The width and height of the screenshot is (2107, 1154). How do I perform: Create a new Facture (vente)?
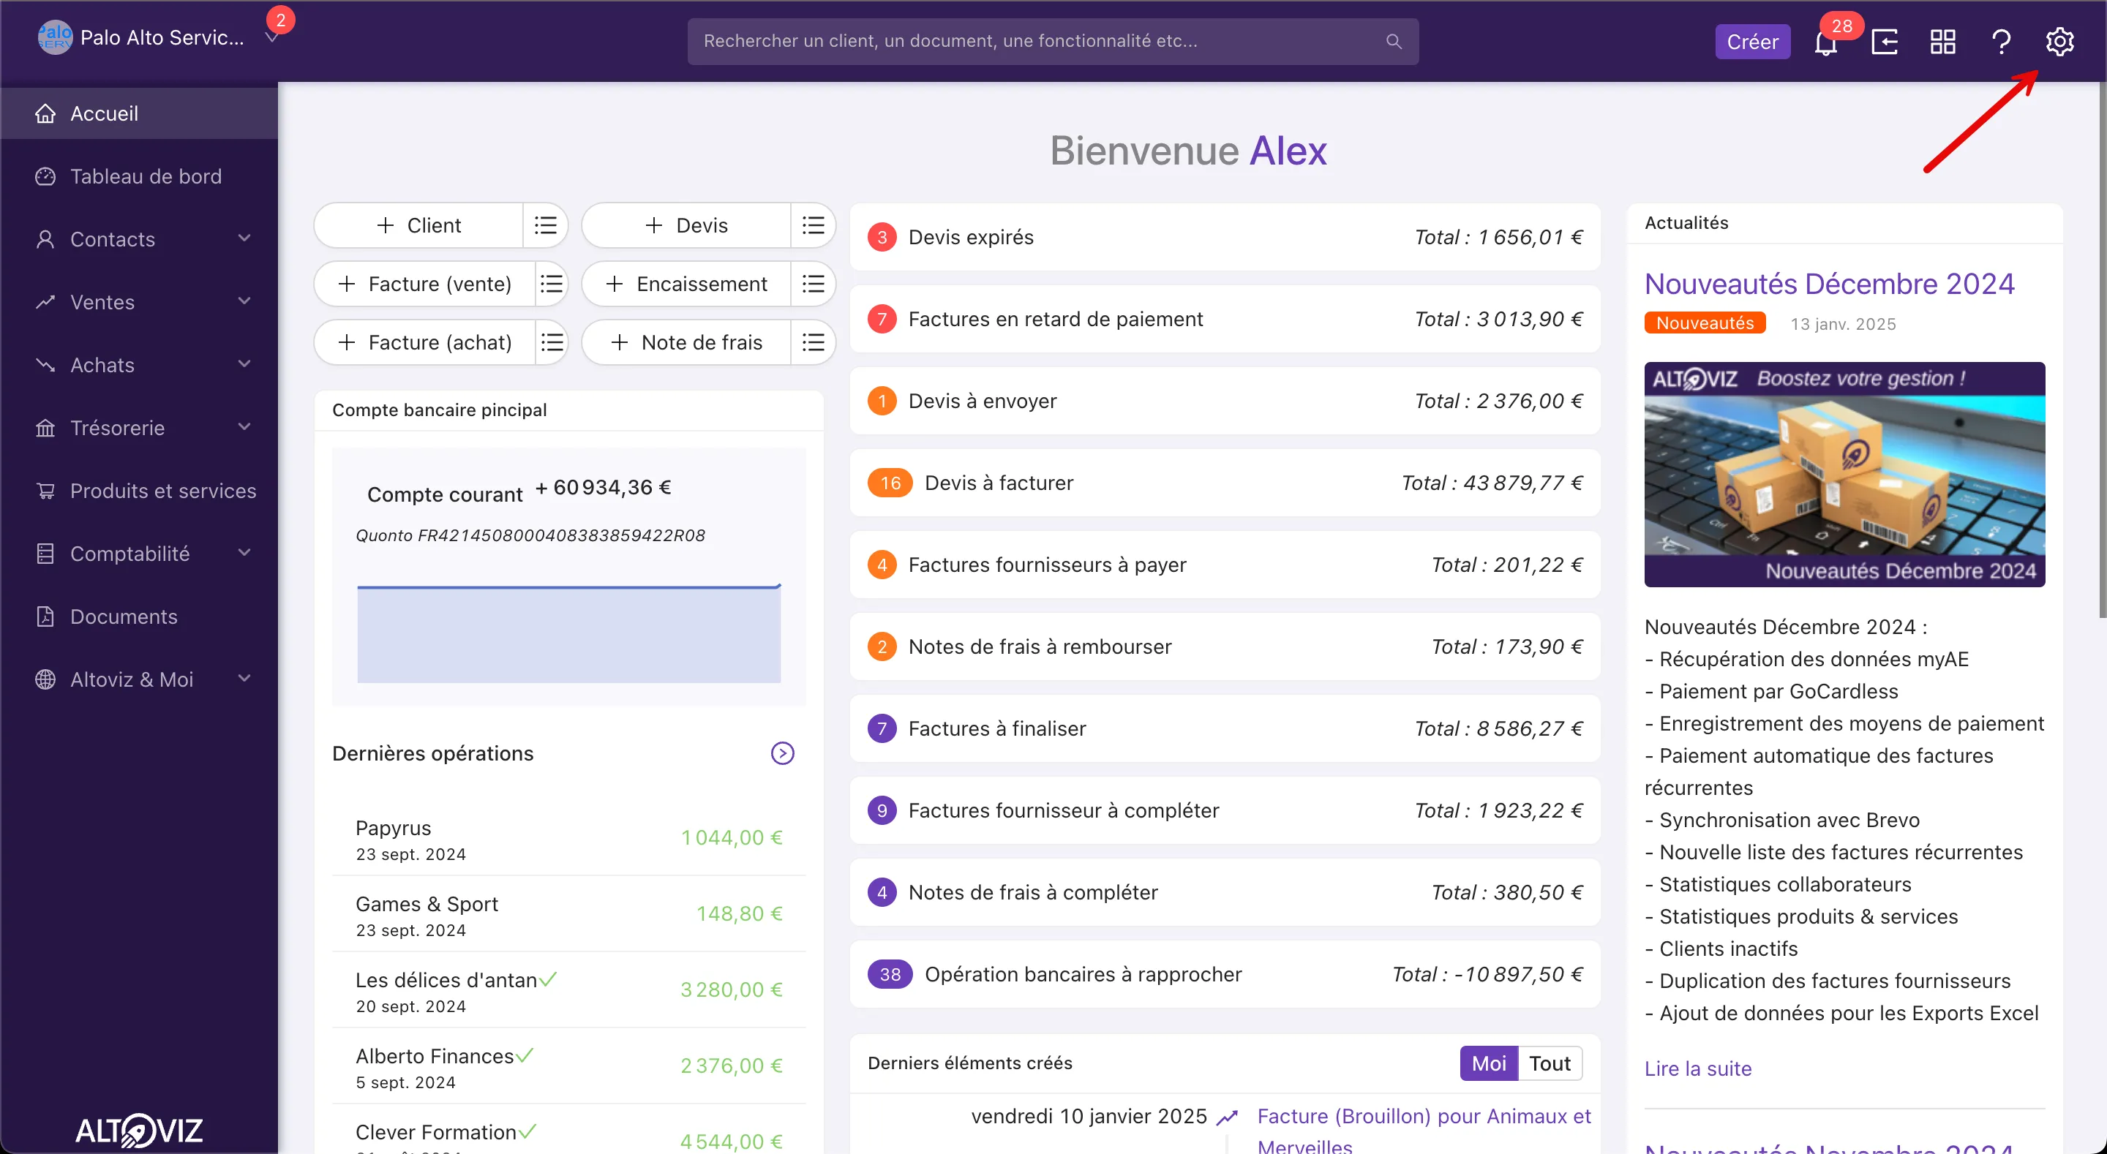point(424,284)
